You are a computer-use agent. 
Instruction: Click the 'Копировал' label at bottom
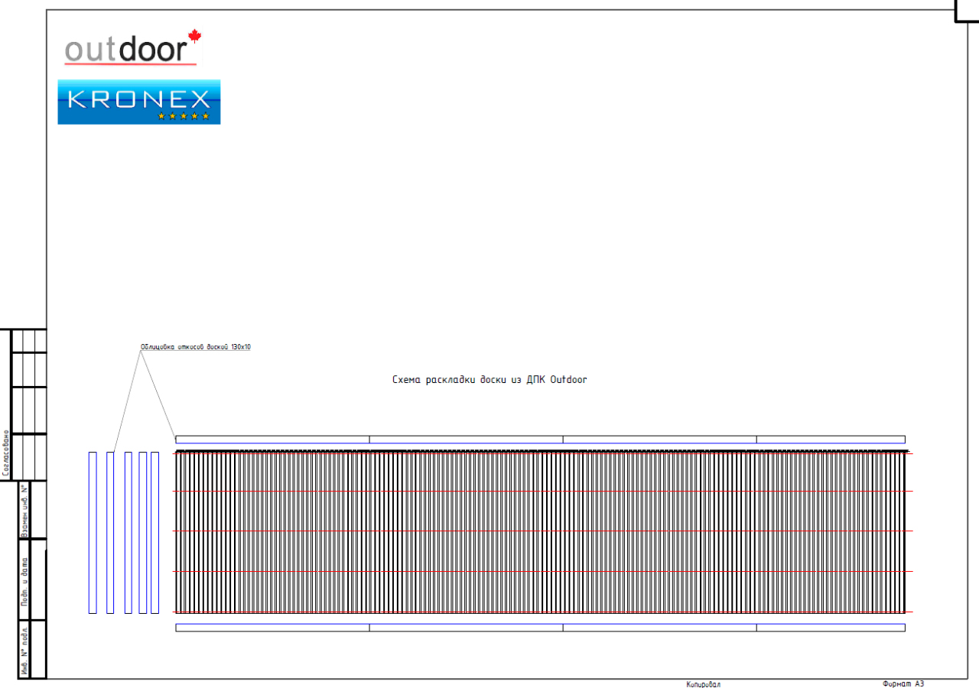pos(703,684)
